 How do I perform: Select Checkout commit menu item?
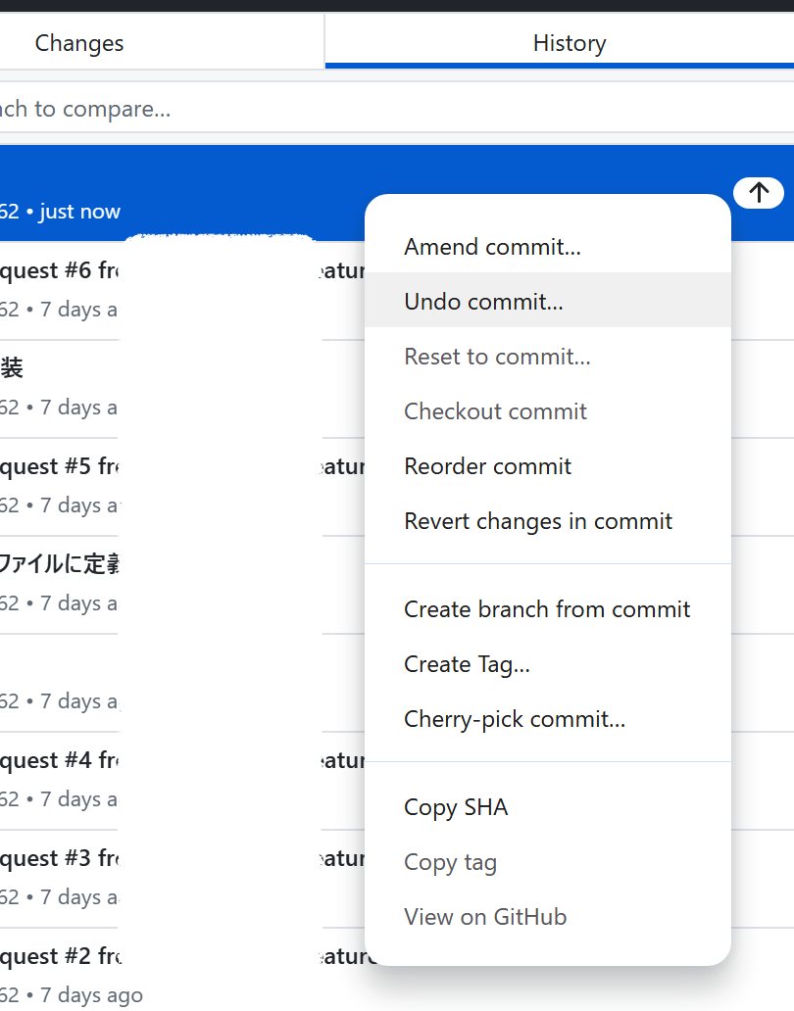[x=548, y=410]
